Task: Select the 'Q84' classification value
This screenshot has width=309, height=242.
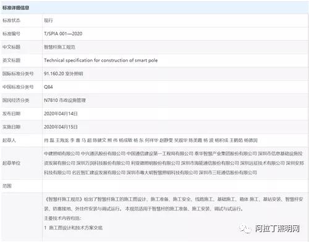Action: pos(48,87)
